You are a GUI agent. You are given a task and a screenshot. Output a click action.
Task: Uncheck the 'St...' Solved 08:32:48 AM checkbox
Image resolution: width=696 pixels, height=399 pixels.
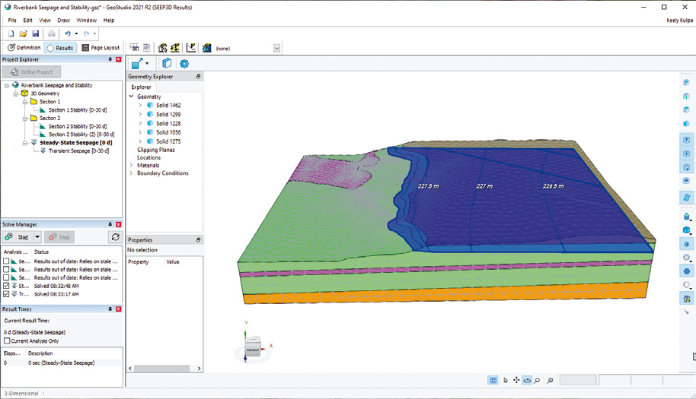pyautogui.click(x=6, y=286)
